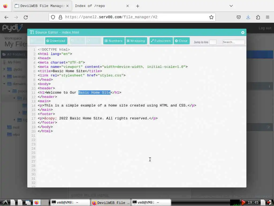Click the logout exit icon in taskbar
Image resolution: width=274 pixels, height=206 pixels.
tap(270, 203)
